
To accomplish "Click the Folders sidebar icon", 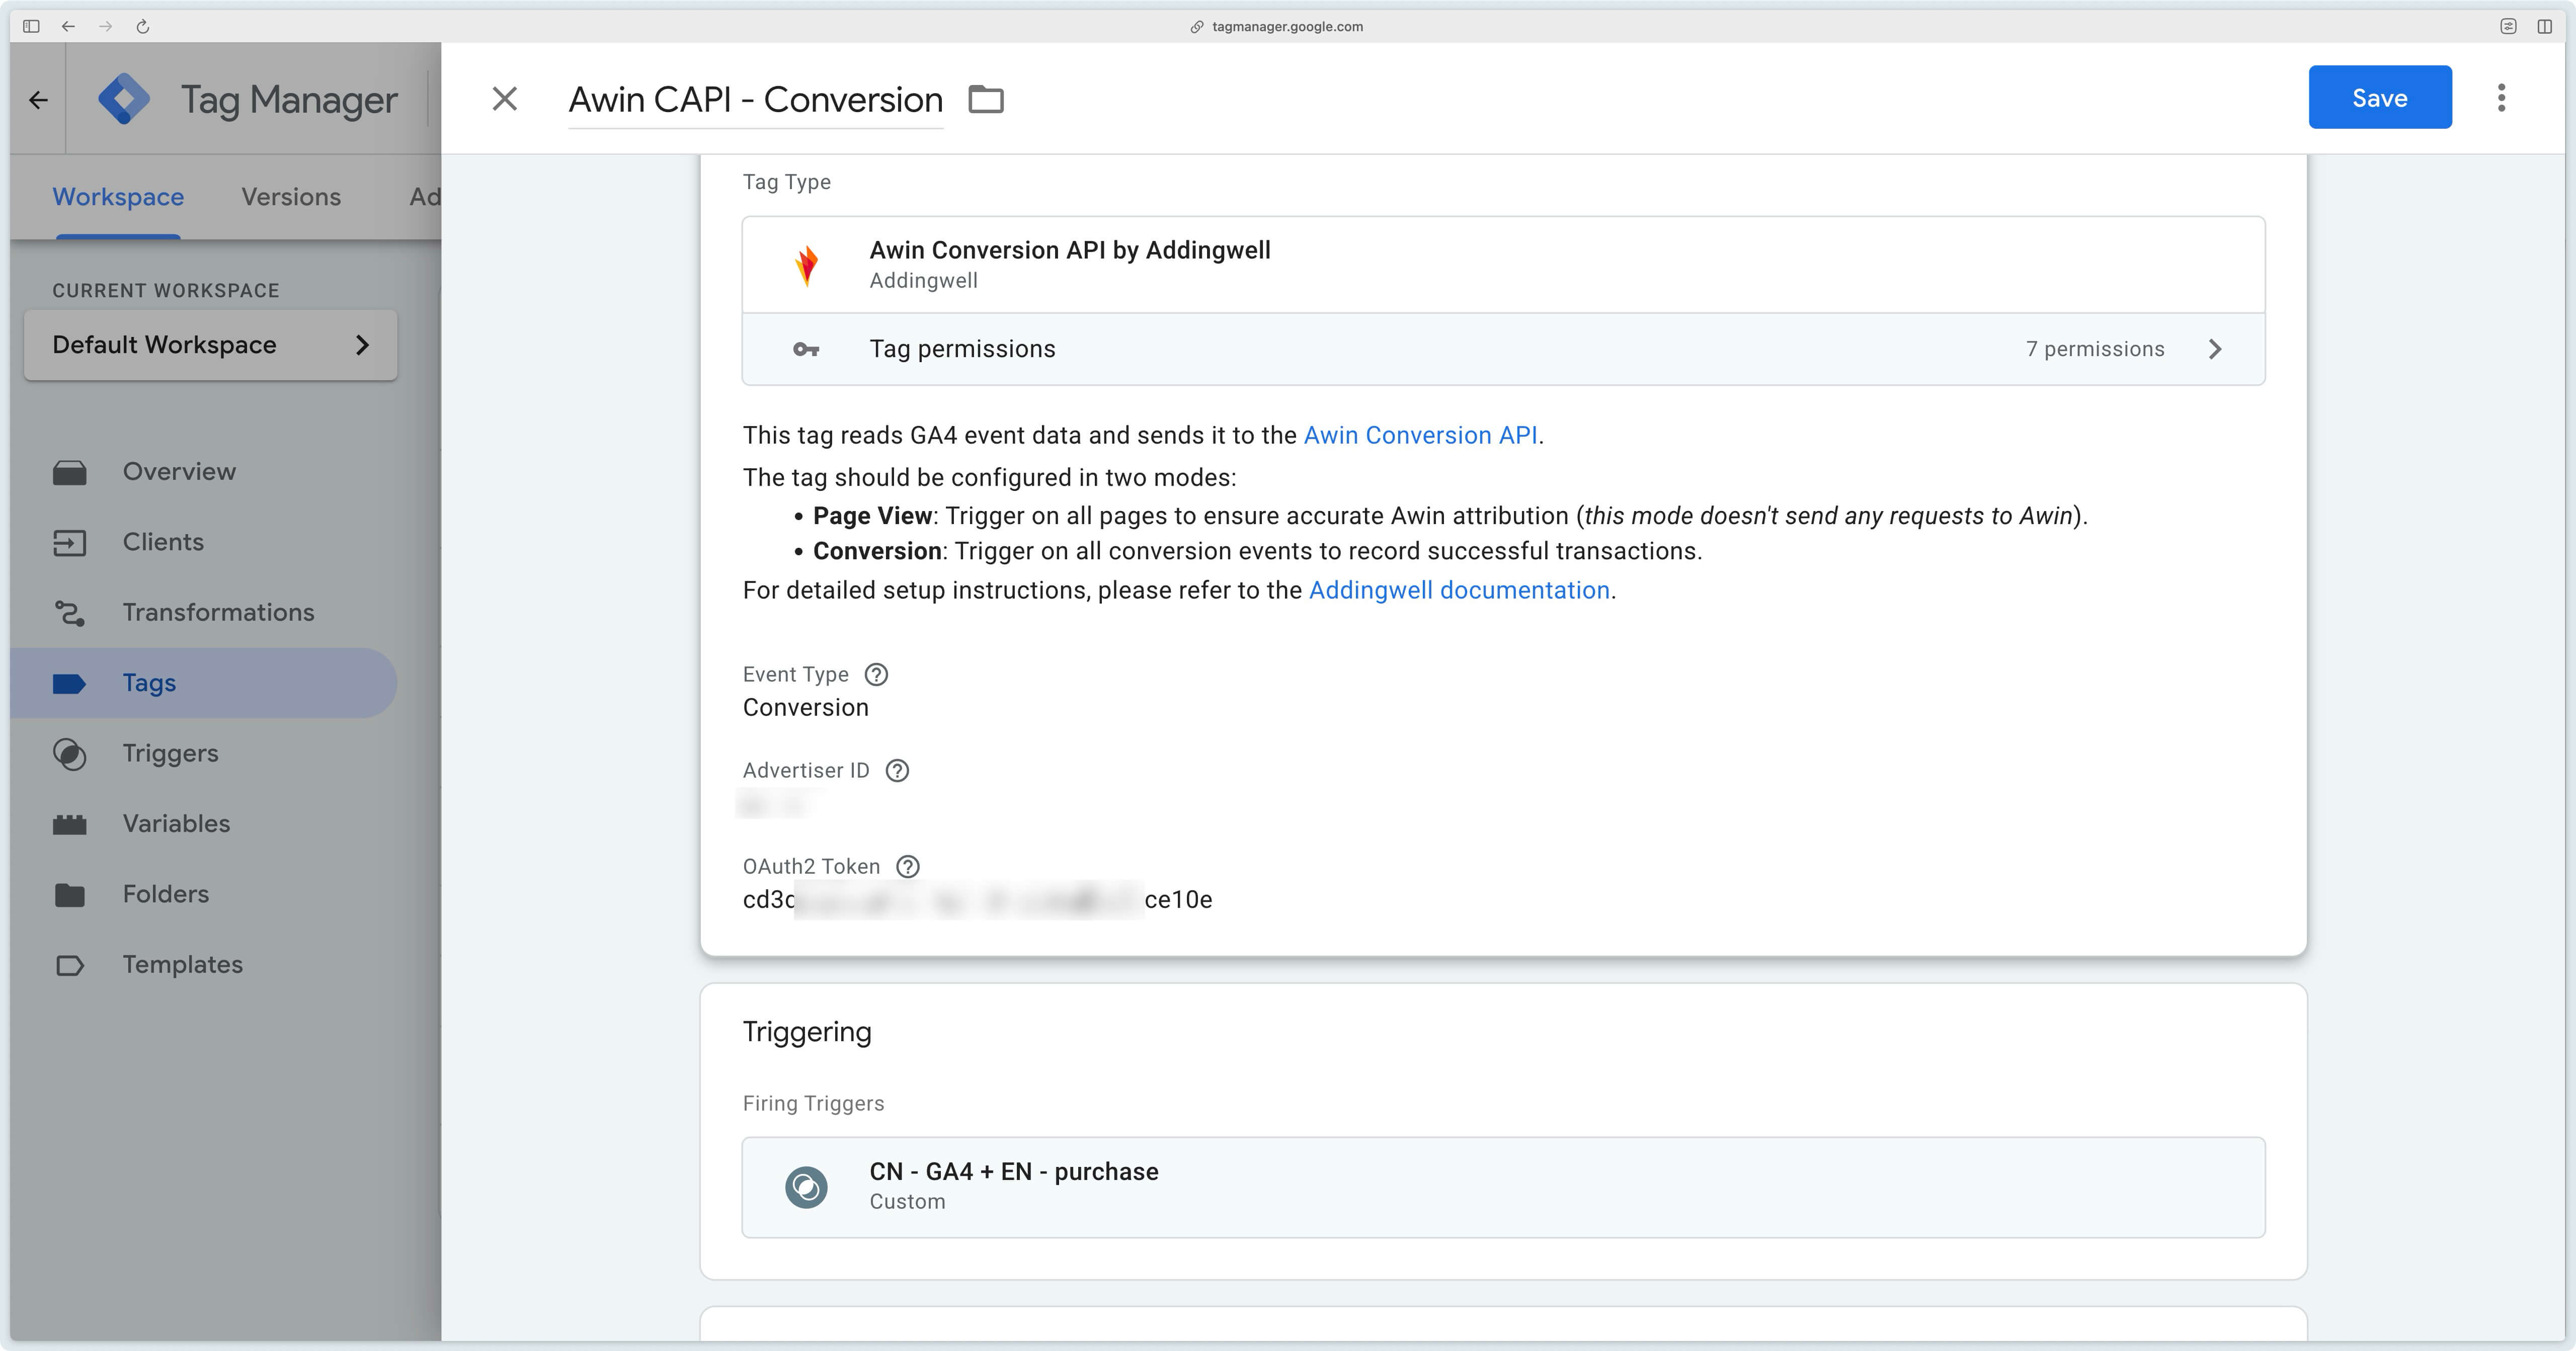I will (x=69, y=895).
